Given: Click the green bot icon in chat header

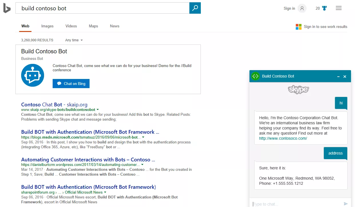Looking at the screenshot, I should pos(255,76).
